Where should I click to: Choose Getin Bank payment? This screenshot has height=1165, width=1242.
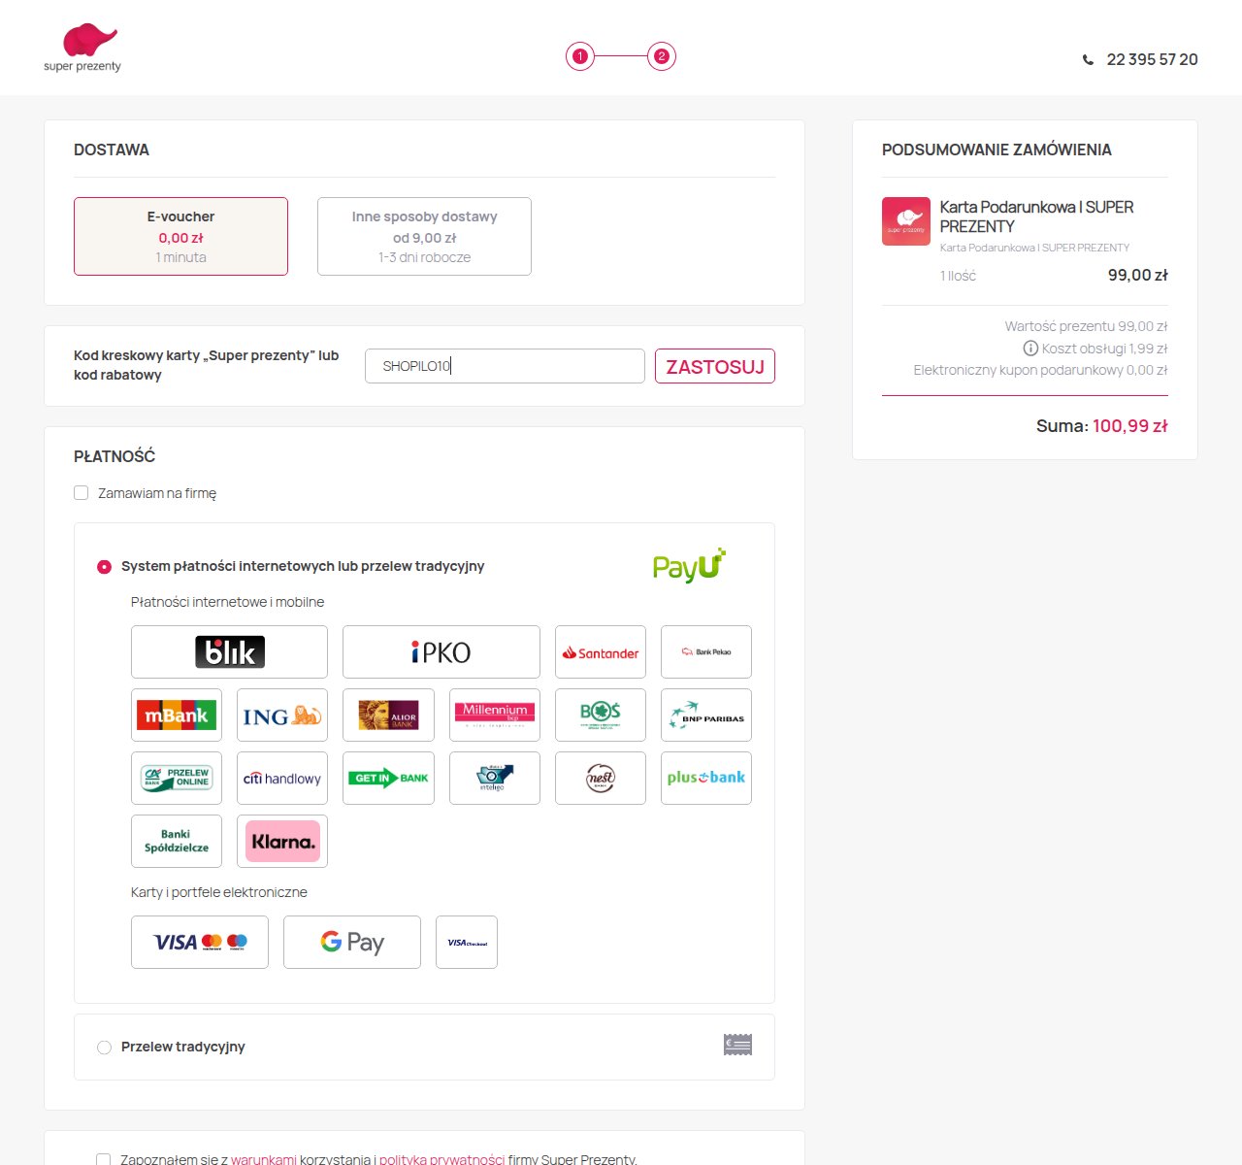click(x=388, y=778)
